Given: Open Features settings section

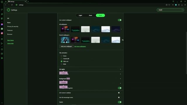Looking at the screenshot, I should point(10,30).
